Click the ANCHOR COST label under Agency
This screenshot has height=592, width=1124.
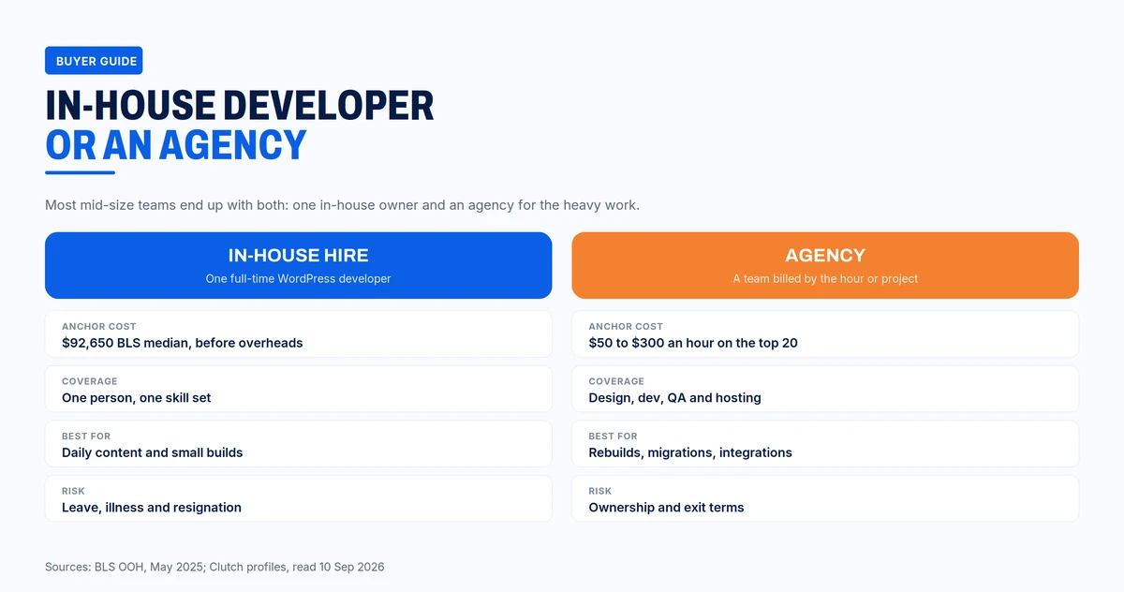point(626,327)
